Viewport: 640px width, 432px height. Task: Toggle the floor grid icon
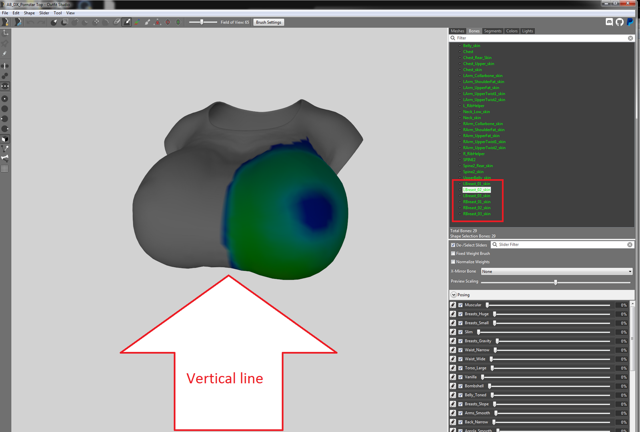pyautogui.click(x=5, y=169)
